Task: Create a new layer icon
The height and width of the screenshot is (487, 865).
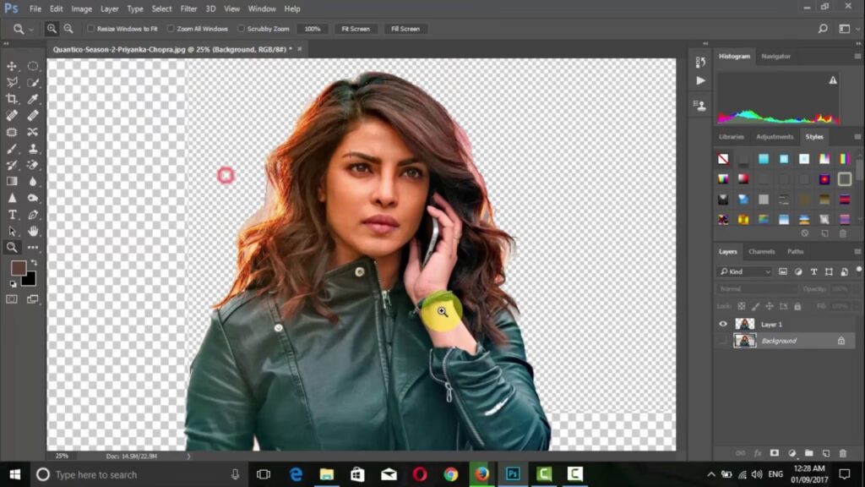Action: tap(826, 453)
